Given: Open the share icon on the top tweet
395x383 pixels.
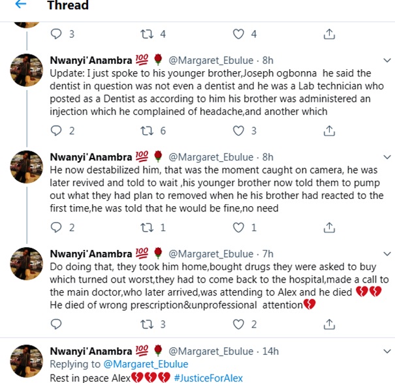Looking at the screenshot, I should coord(330,34).
